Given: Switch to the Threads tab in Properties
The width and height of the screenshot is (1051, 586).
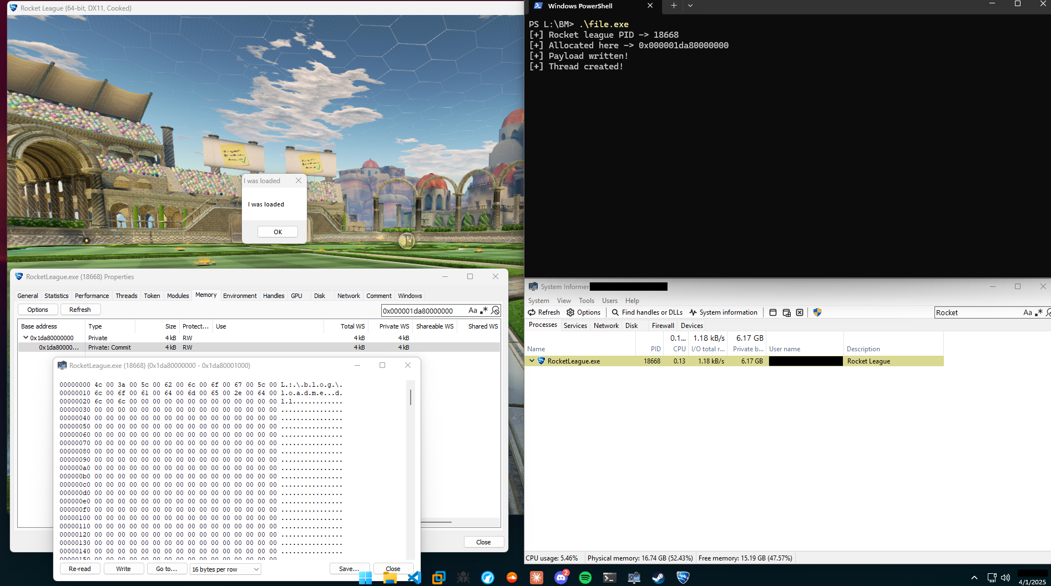Looking at the screenshot, I should [127, 296].
